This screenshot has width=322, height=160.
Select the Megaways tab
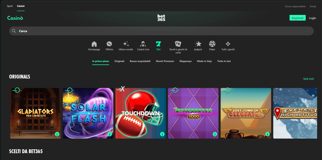(186, 61)
